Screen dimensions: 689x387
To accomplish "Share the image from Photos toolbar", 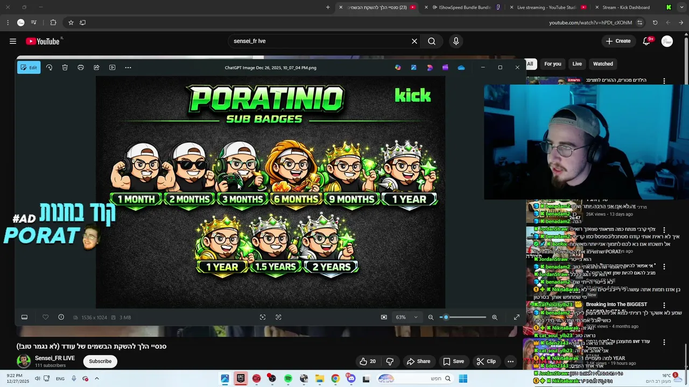I will 96,68.
